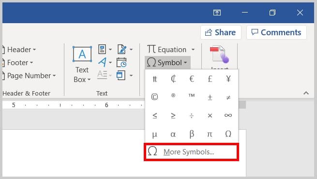Screen dimensions: 317x179
Task: Restore down the Word window
Action: click(x=272, y=13)
